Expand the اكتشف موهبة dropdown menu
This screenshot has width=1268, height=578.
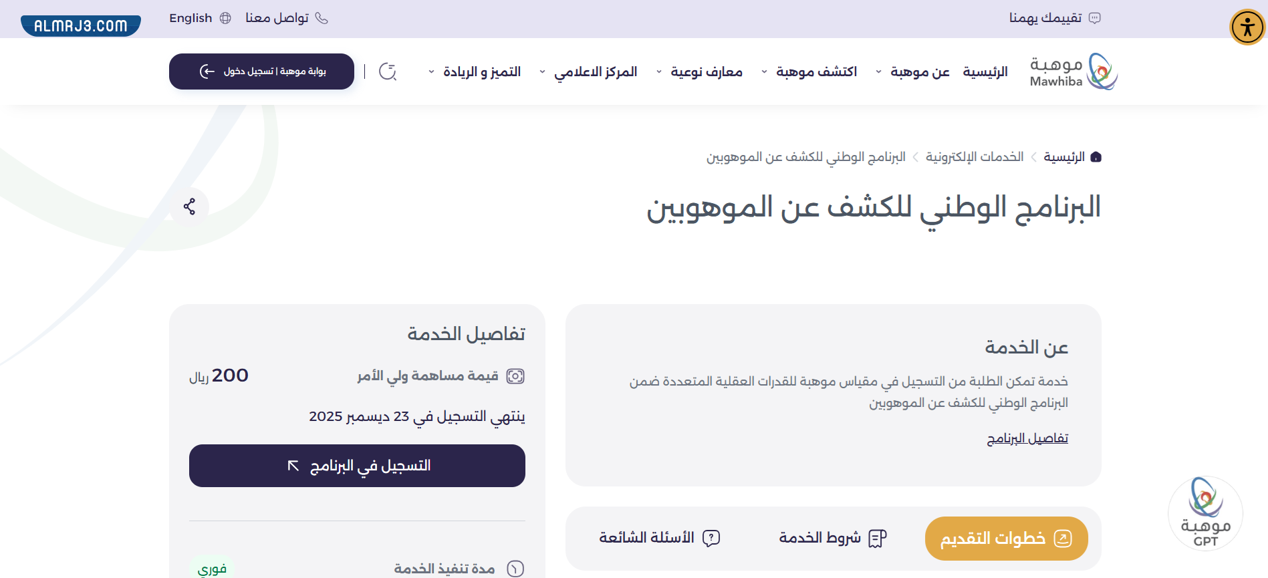(x=809, y=71)
